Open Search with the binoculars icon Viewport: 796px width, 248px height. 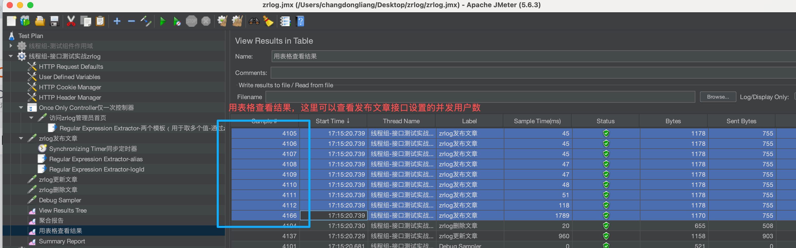click(254, 21)
